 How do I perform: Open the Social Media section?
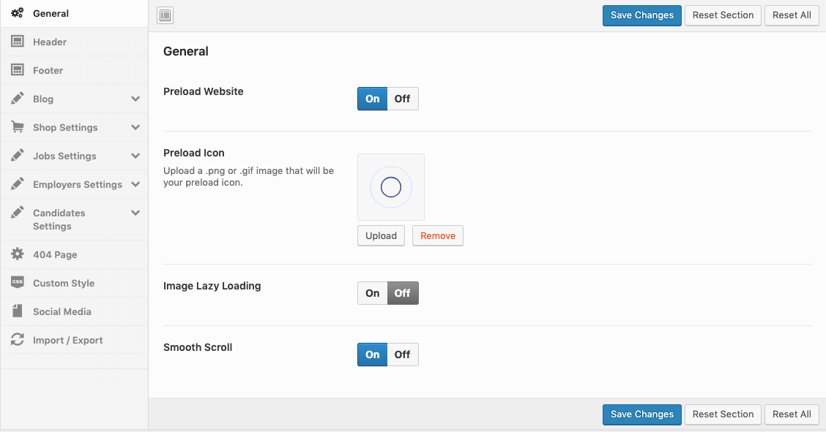62,311
